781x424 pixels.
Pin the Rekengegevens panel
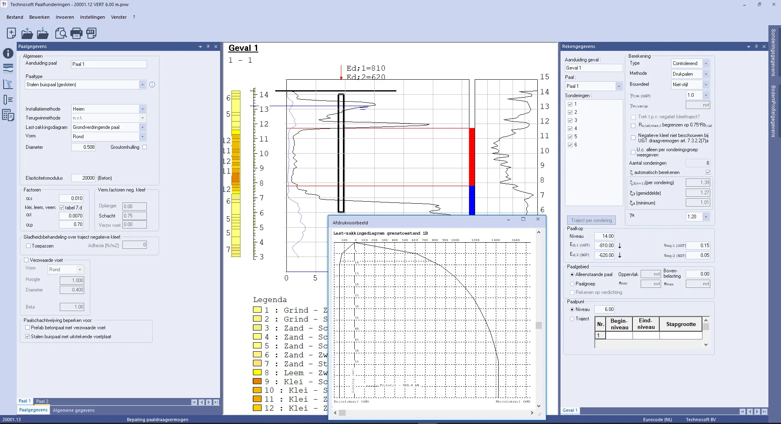756,46
